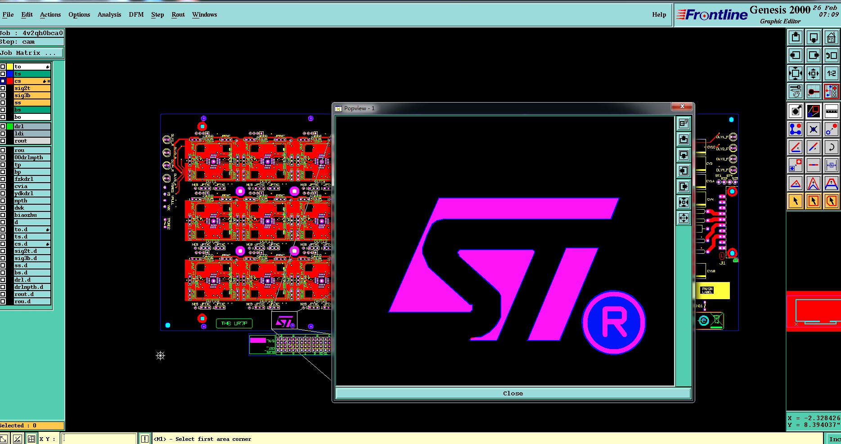
Task: Toggle checkbox for layer 'cs'
Action: tap(3, 81)
